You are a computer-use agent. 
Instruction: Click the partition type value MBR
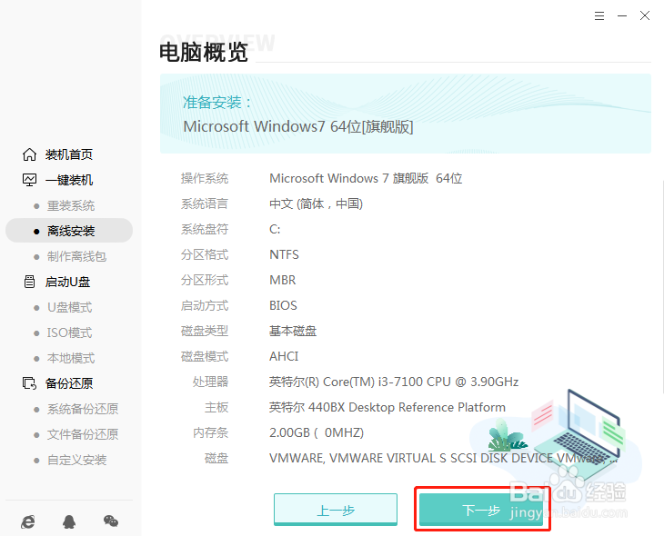point(283,280)
